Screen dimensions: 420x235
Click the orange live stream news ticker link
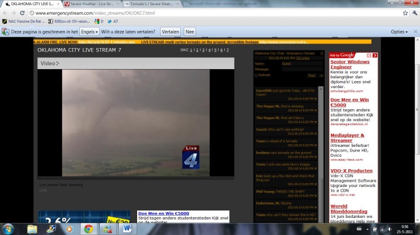284,42
